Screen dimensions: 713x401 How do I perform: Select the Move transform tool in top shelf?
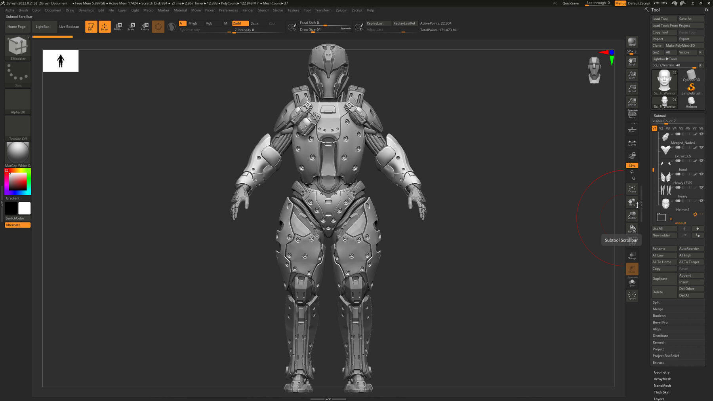pos(118,27)
